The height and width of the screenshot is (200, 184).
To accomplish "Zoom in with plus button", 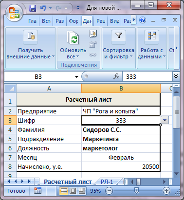I will tap(166, 191).
